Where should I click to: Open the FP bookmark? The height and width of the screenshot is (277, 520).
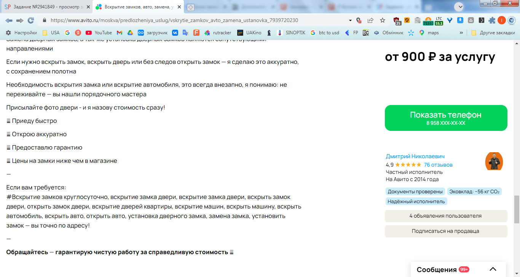click(351, 33)
